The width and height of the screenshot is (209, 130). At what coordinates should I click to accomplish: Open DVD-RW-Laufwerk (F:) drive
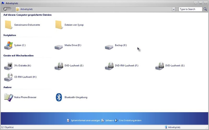click(x=109, y=66)
